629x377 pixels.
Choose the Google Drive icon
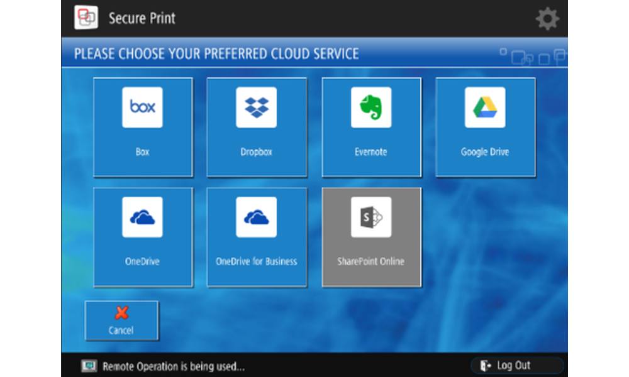pyautogui.click(x=485, y=107)
